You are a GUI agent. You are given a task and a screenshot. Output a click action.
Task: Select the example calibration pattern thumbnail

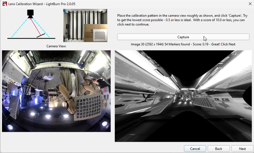point(85,26)
